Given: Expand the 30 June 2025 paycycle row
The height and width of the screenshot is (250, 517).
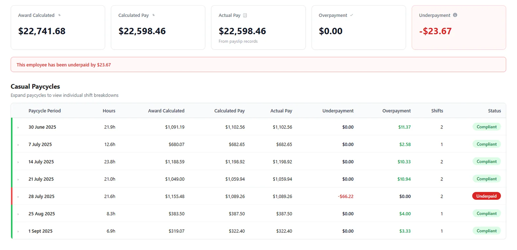Looking at the screenshot, I should coord(18,127).
